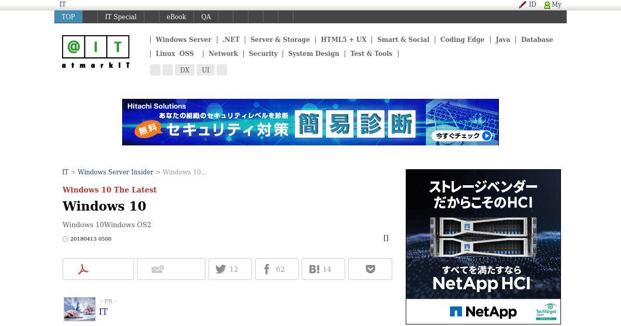
Task: Add Hatena bookmark, count 14
Action: (323, 269)
